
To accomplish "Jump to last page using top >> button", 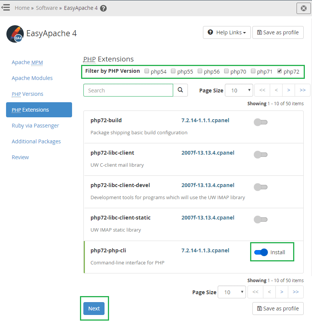I will click(303, 90).
